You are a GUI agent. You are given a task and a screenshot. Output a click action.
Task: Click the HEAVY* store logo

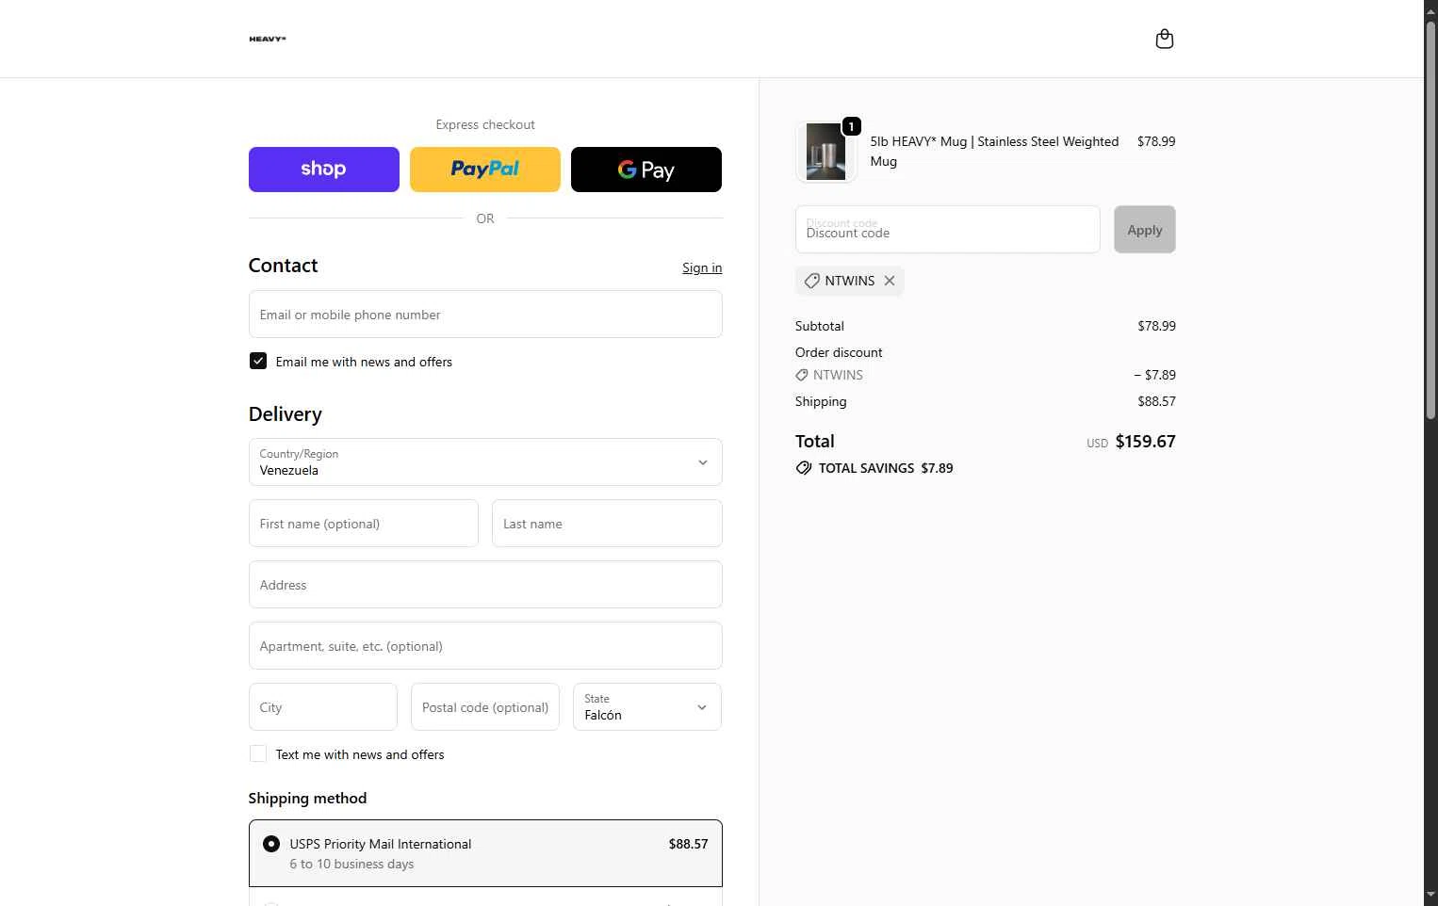tap(268, 39)
